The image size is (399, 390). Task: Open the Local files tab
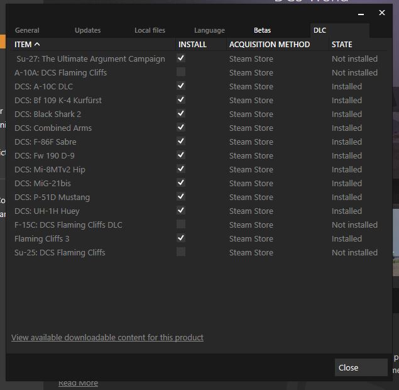pyautogui.click(x=150, y=30)
